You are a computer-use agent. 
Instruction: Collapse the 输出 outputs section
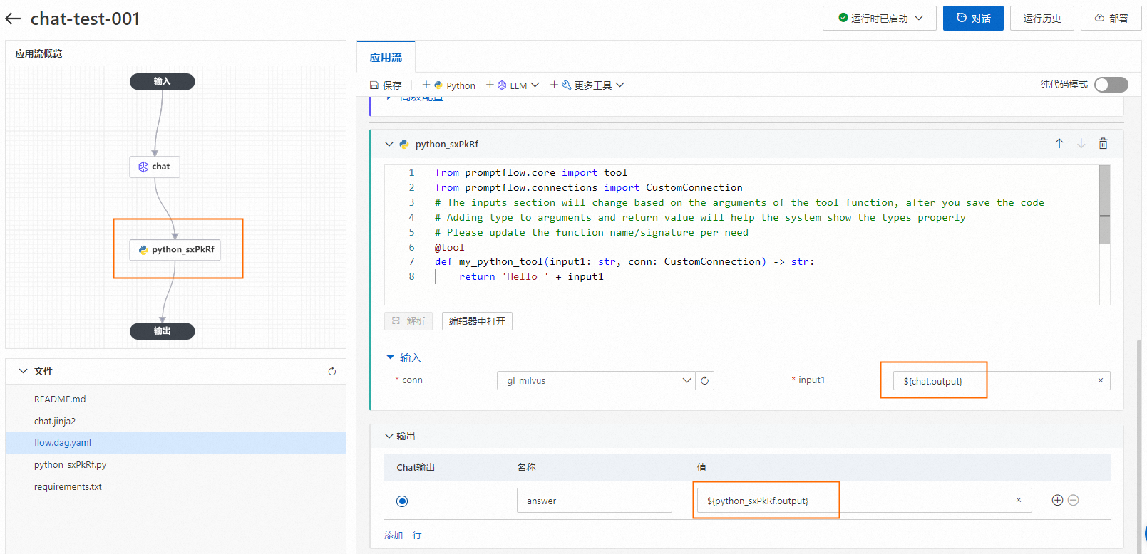(389, 436)
